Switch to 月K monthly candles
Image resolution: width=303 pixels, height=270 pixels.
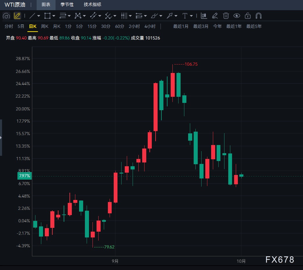pyautogui.click(x=57, y=26)
